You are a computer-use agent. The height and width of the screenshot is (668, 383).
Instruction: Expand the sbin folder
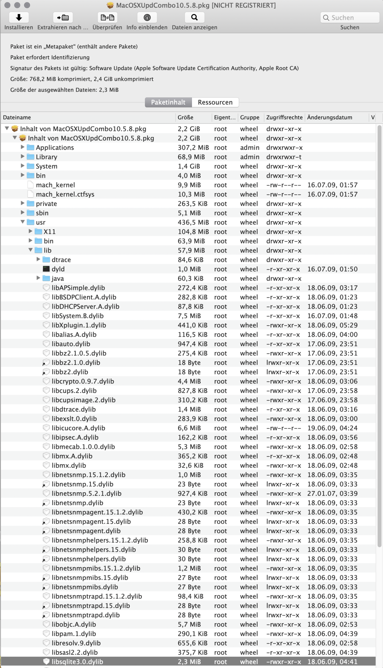pyautogui.click(x=23, y=212)
